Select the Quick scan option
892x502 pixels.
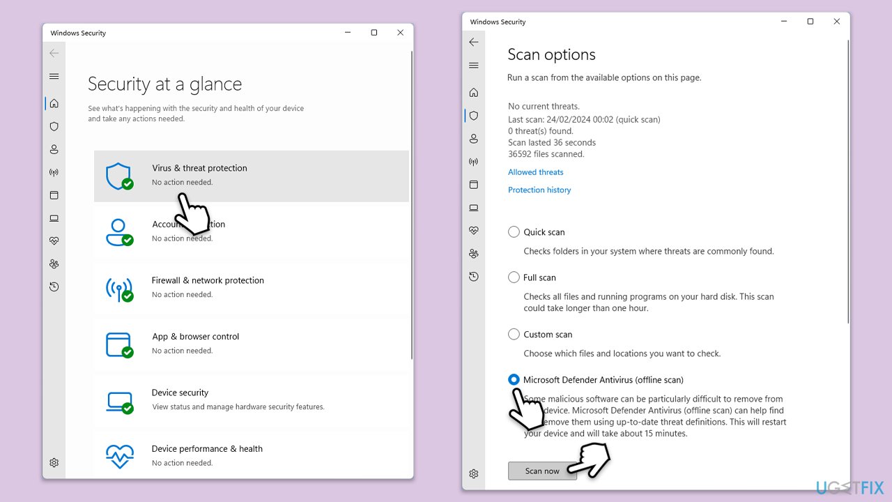click(x=514, y=232)
